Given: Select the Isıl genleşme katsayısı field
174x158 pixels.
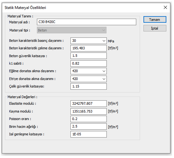Looking at the screenshot, I should 89,134.
